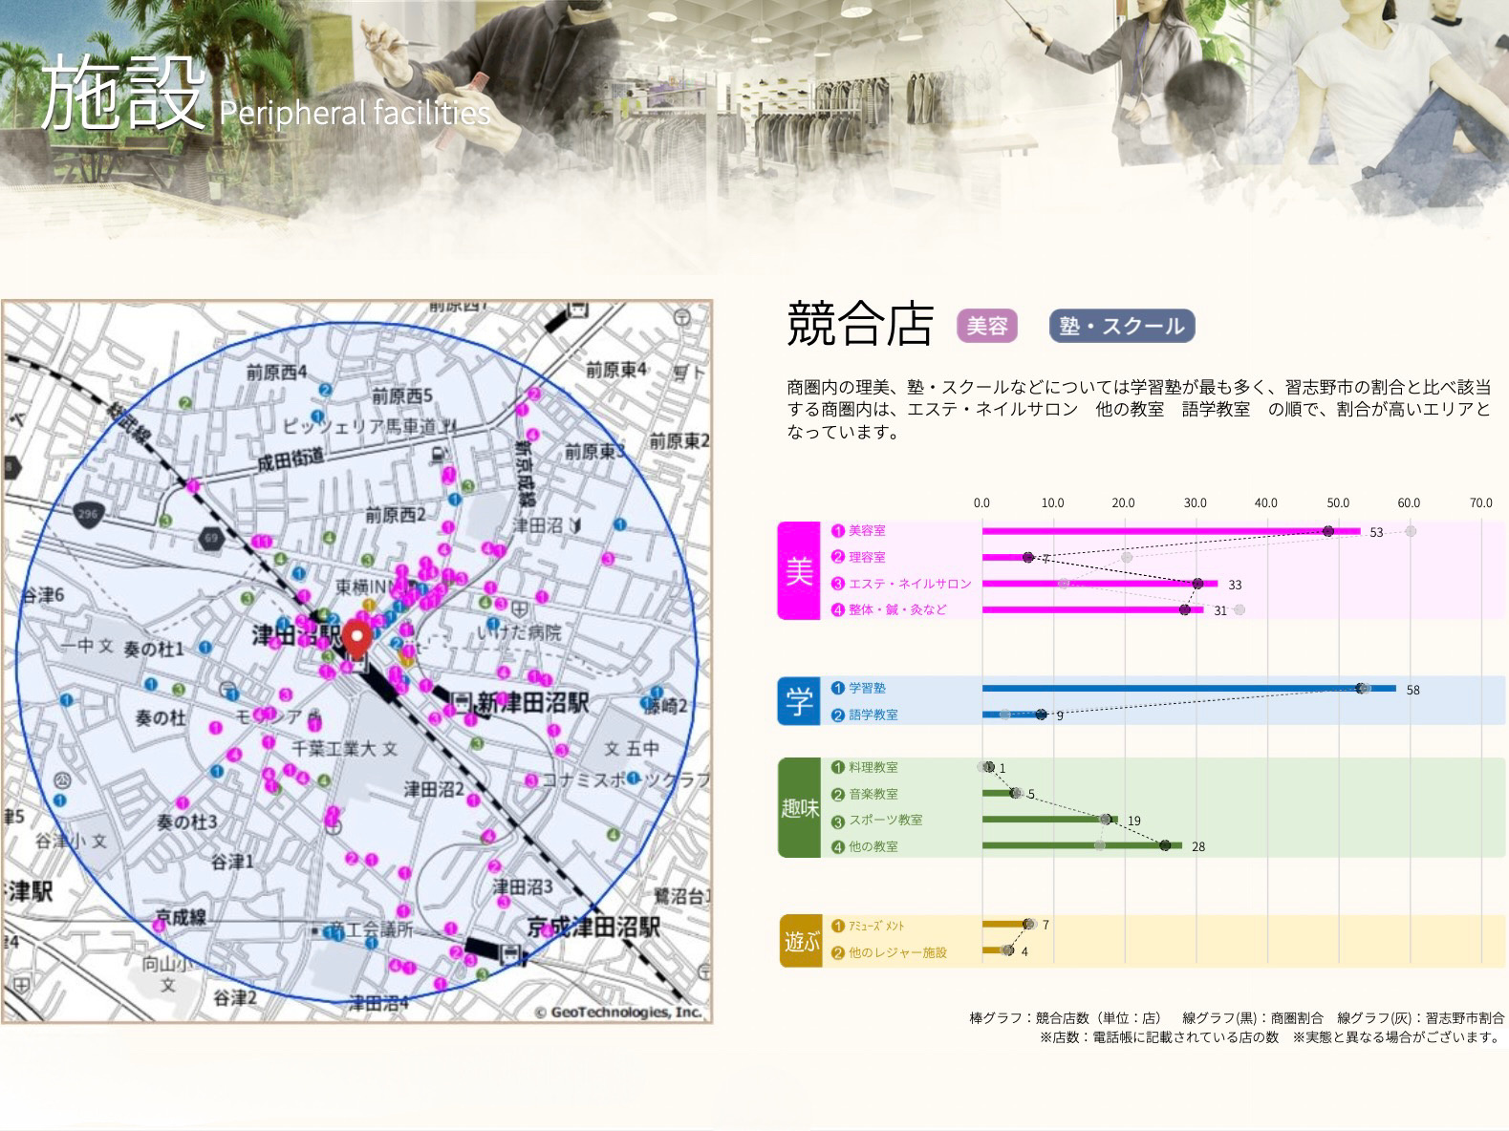Click the GeoTechnologies copyright notice
Image resolution: width=1509 pixels, height=1131 pixels.
click(618, 1013)
